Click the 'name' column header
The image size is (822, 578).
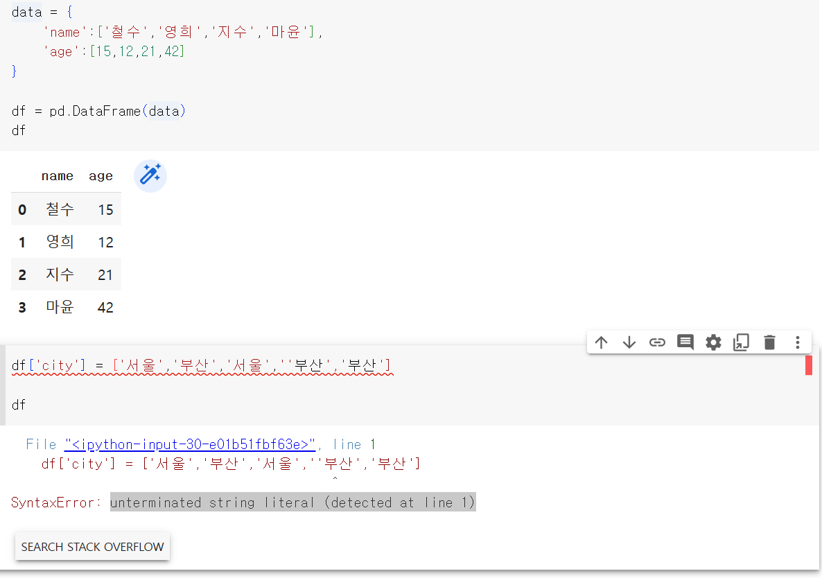57,176
